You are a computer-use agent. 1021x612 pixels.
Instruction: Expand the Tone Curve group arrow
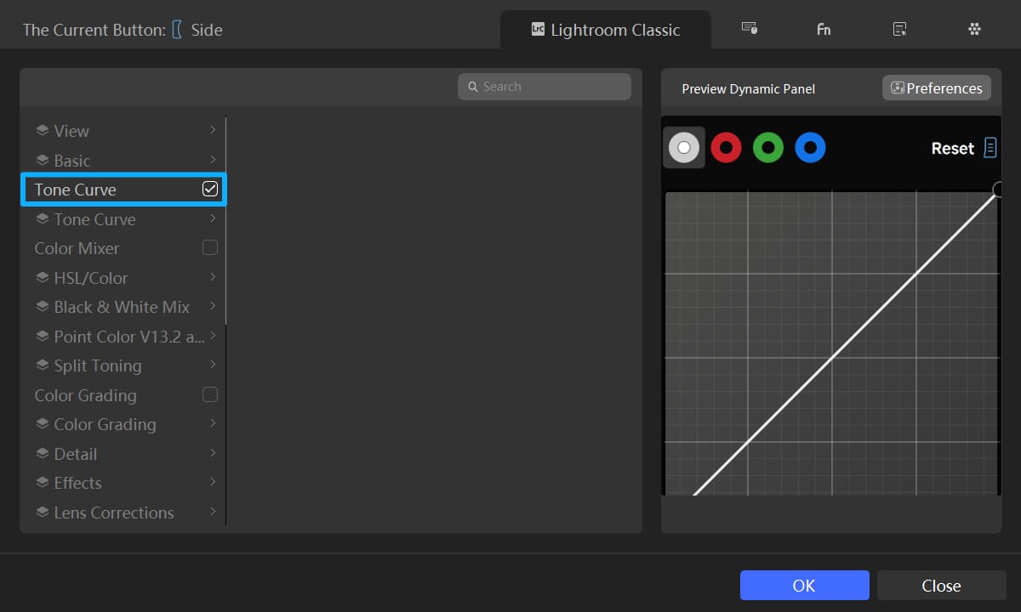212,218
